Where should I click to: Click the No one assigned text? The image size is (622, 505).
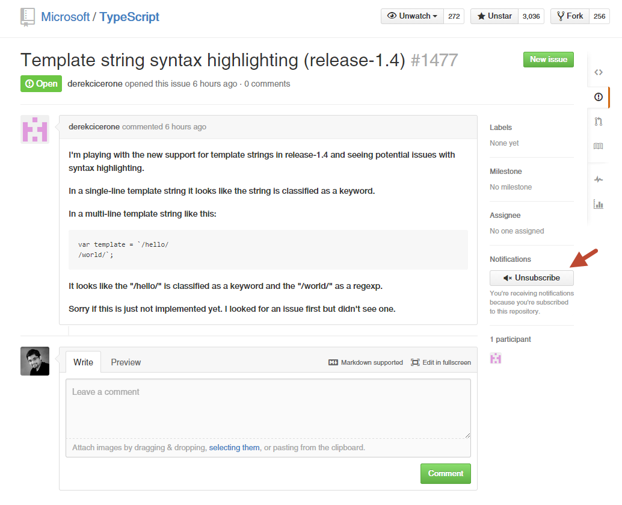click(517, 231)
